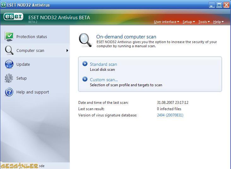Click the ESET logo in header

(x=13, y=17)
